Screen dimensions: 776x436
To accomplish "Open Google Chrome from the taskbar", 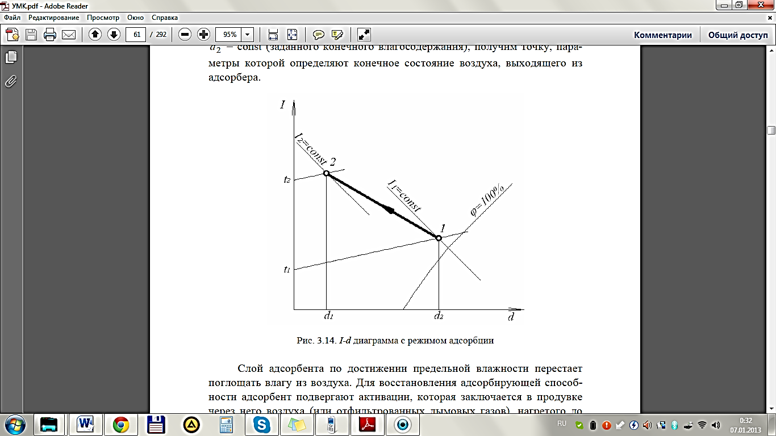I will coord(120,424).
